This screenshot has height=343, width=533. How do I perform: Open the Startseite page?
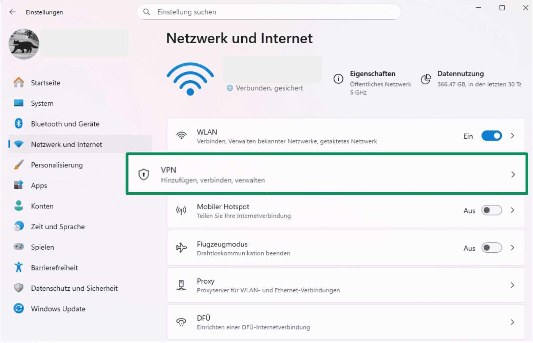[x=45, y=83]
